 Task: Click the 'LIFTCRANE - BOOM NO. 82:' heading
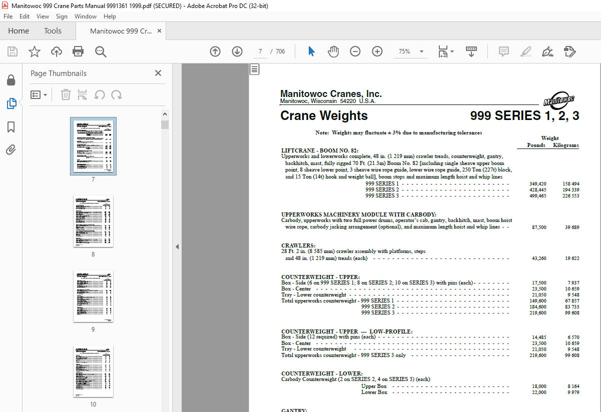pos(320,150)
